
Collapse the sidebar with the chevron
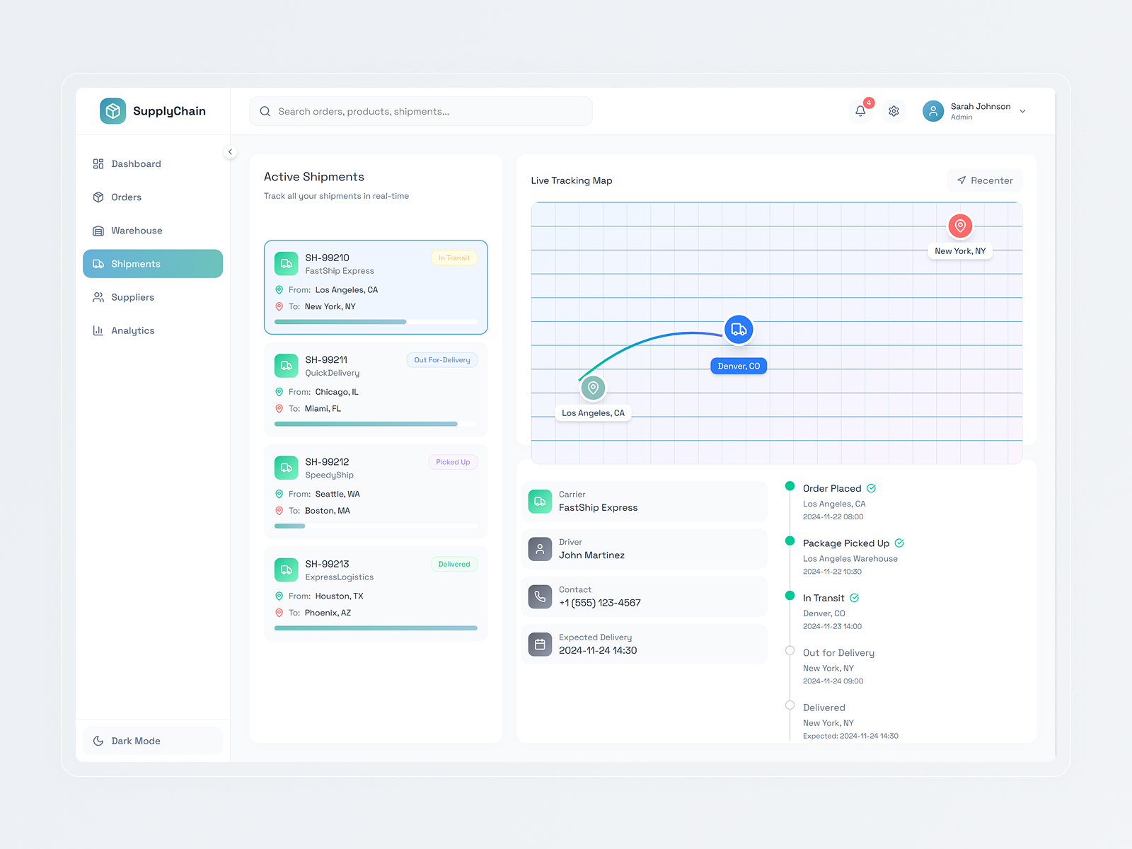point(230,151)
